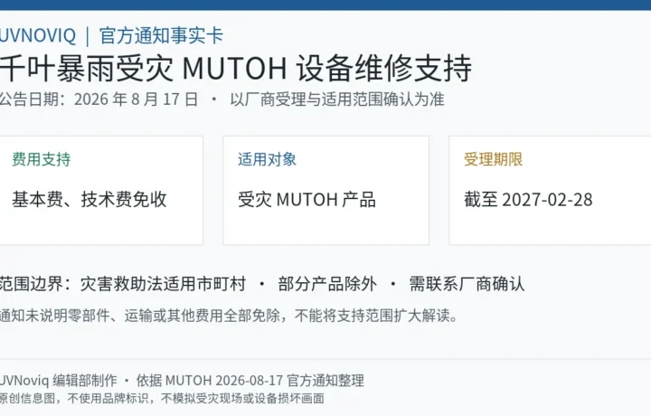Click the text '灾害救助法适用市町村'
The height and width of the screenshot is (416, 651).
coord(163,284)
